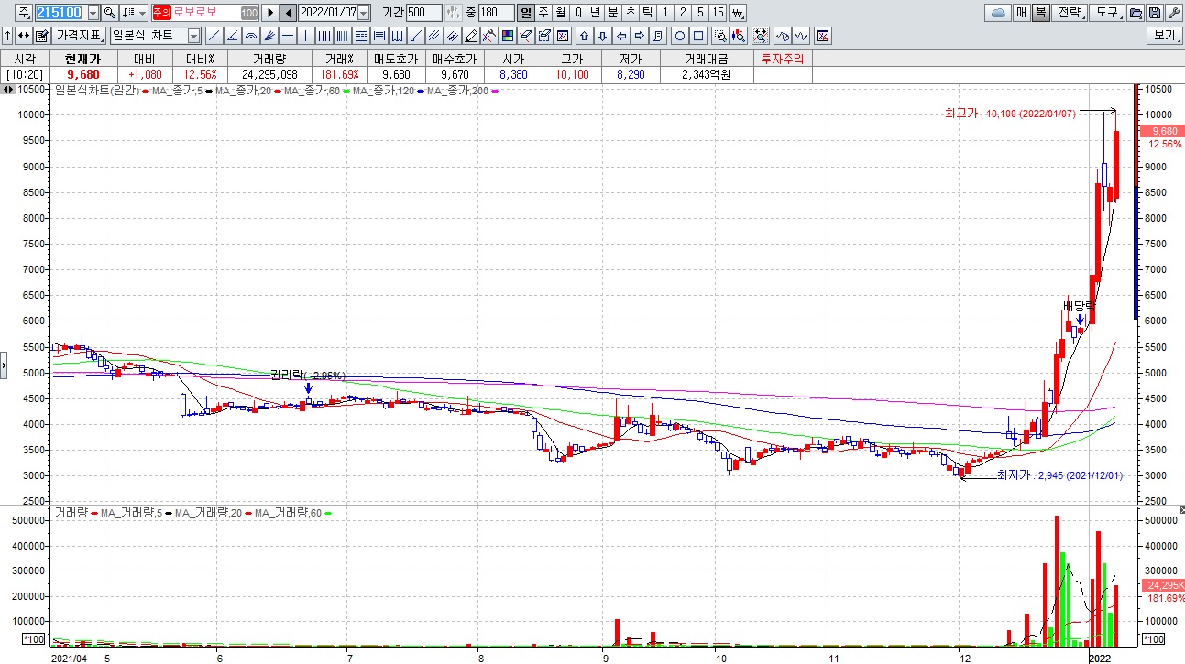Choose the 5 interval button
The image size is (1185, 664).
700,13
